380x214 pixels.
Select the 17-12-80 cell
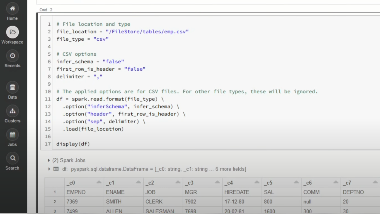(x=242, y=202)
